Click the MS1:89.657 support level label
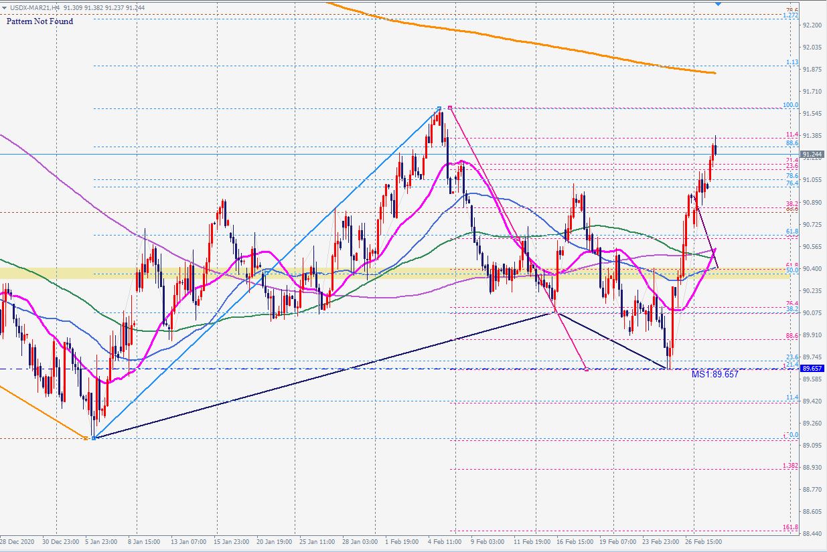Image resolution: width=827 pixels, height=552 pixels. [x=715, y=375]
